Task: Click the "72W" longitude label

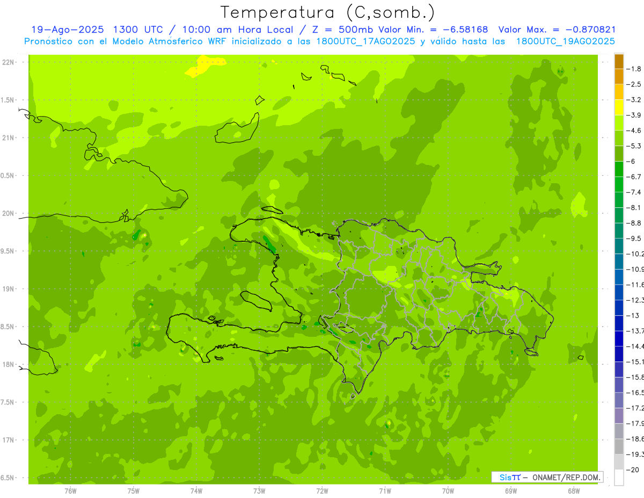Action: pyautogui.click(x=322, y=490)
